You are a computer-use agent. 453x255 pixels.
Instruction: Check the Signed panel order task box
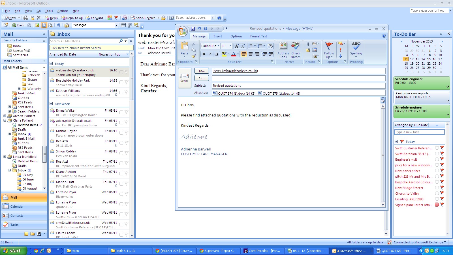pyautogui.click(x=437, y=205)
